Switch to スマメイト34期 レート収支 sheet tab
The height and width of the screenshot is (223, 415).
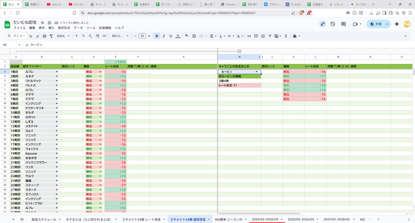(x=142, y=220)
